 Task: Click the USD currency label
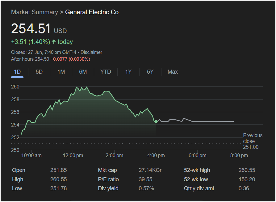pos(60,31)
